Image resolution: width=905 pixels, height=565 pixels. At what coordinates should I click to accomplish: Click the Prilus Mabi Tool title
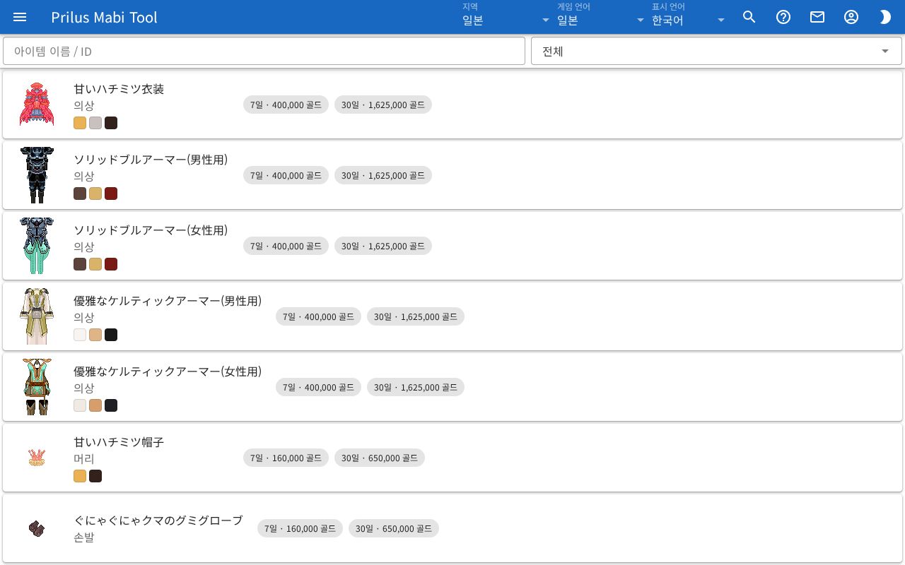(x=105, y=17)
